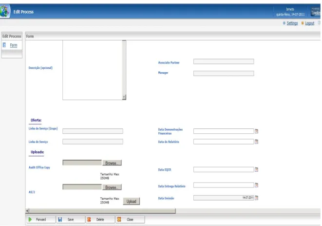The image size is (322, 226).
Task: Close the Edit Process form
Action: (x=130, y=220)
